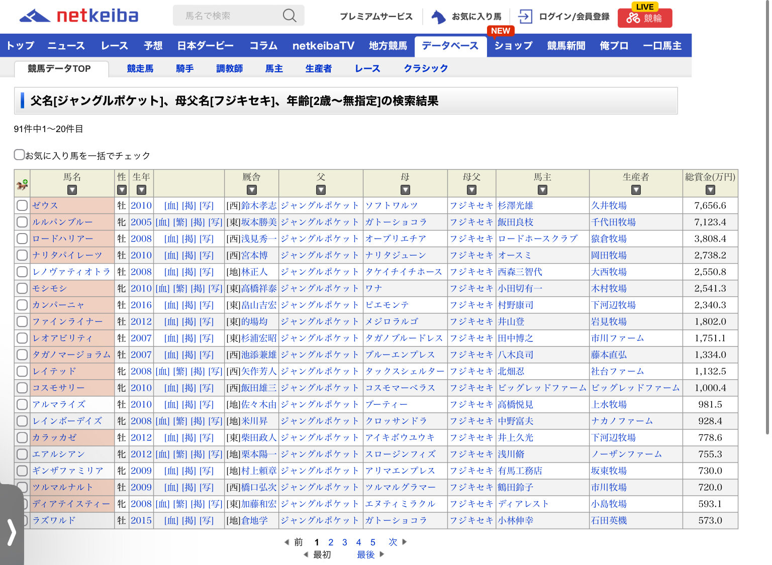This screenshot has width=772, height=565.
Task: Open sort dropdown under 馬名 column
Action: coord(72,190)
